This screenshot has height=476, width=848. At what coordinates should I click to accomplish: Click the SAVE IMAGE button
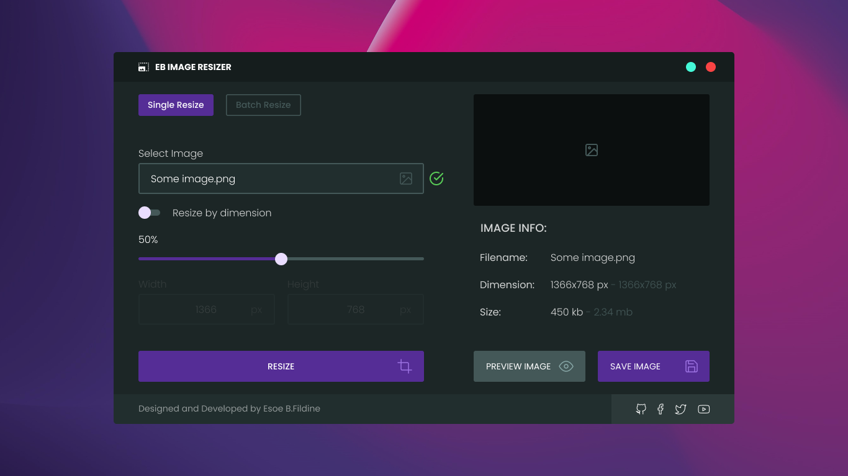click(x=654, y=366)
